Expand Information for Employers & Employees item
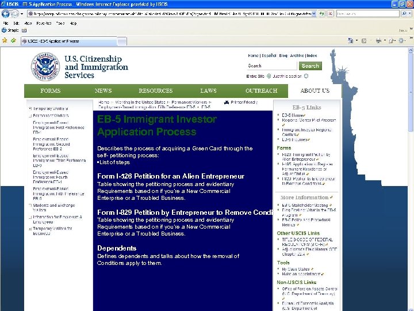This screenshot has width=414, height=311. [x=30, y=217]
